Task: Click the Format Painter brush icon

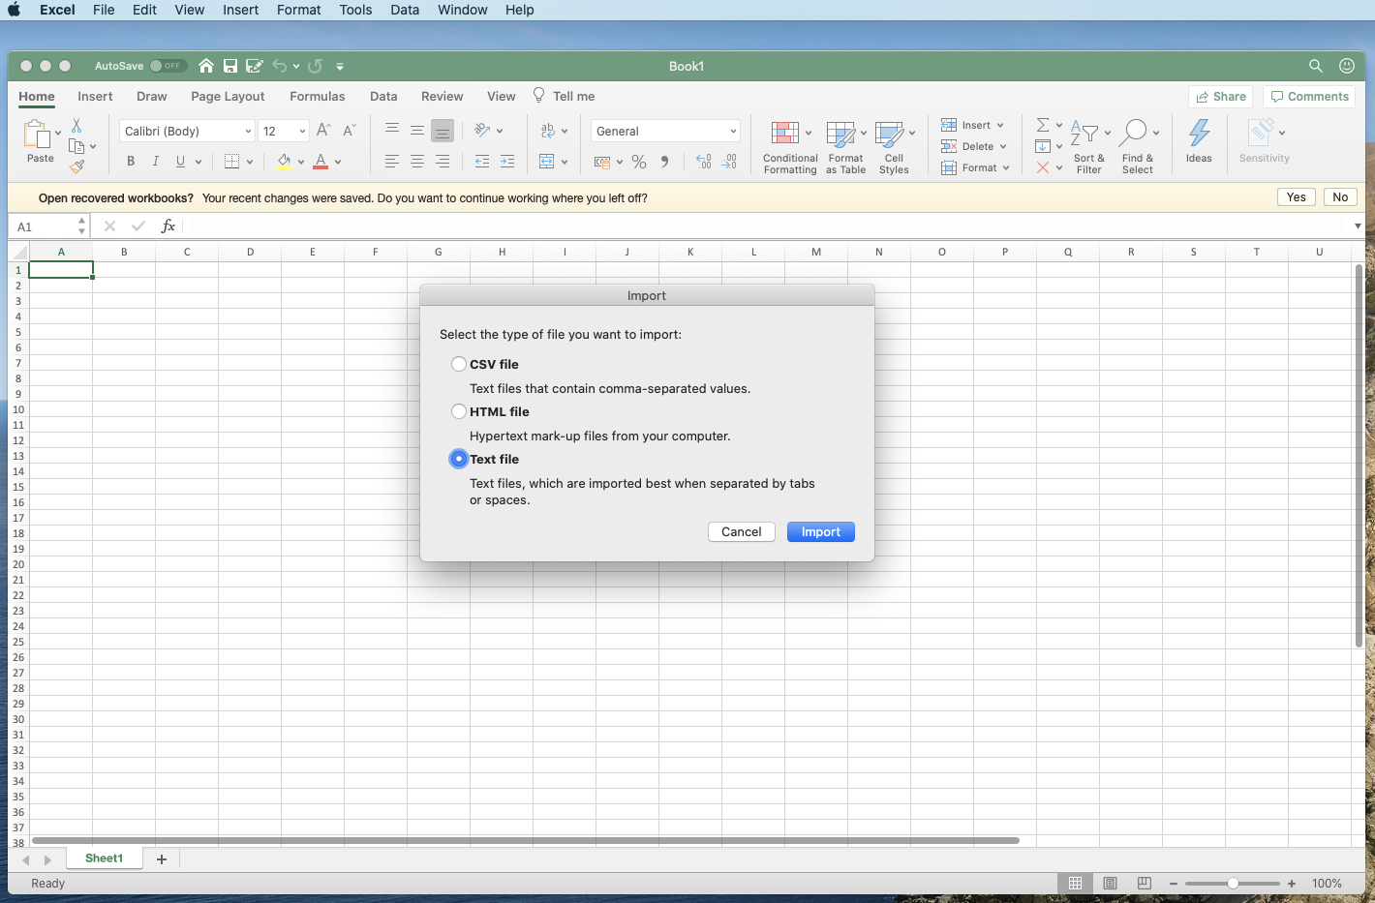Action: 76,167
